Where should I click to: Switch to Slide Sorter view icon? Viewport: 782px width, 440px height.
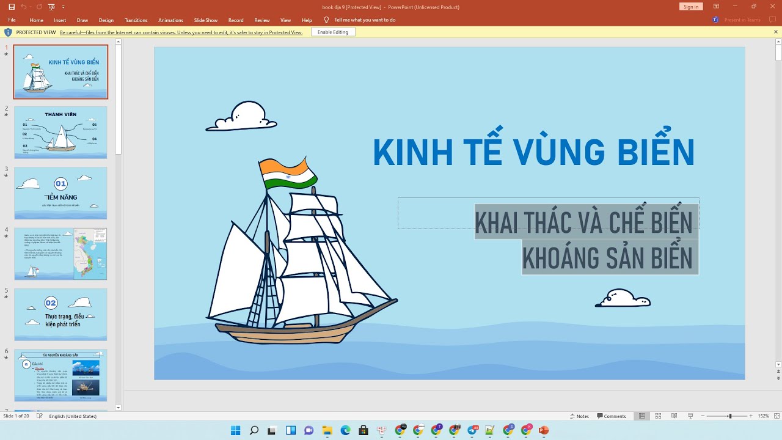point(658,416)
